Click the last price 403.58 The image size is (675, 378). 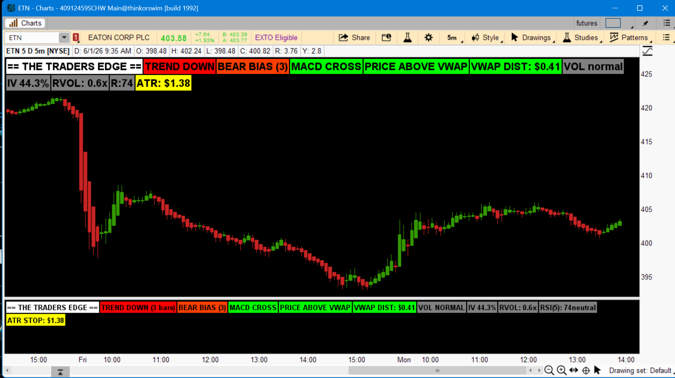[x=173, y=38]
